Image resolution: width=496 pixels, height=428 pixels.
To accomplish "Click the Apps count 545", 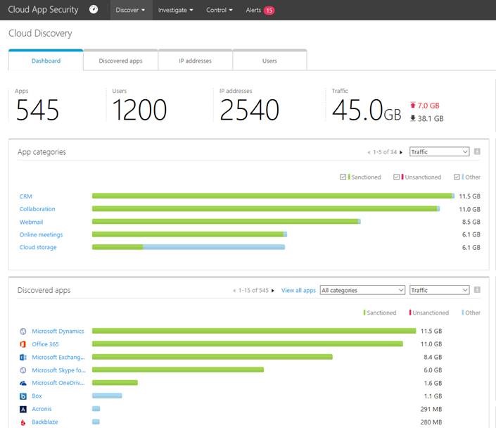I will pyautogui.click(x=37, y=110).
